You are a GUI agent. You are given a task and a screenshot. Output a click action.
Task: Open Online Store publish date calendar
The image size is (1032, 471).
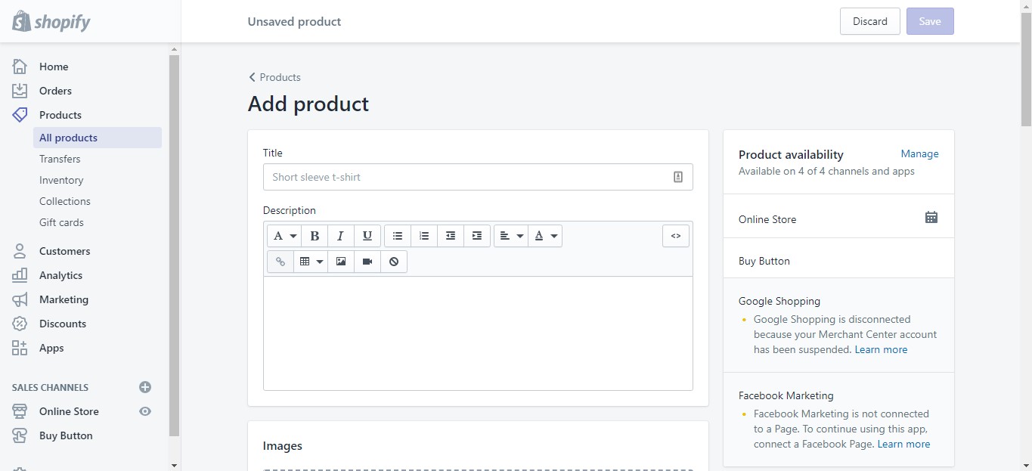(931, 218)
